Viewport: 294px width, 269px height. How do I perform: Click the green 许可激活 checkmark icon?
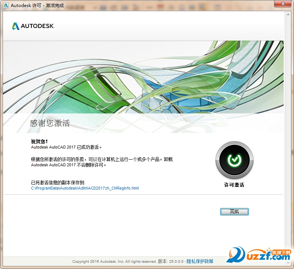pos(235,160)
